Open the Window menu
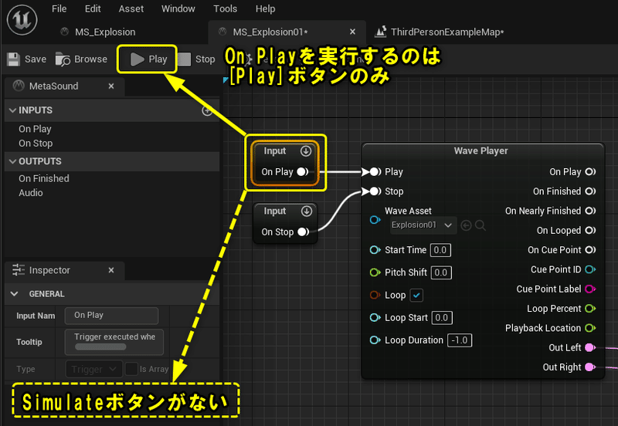The width and height of the screenshot is (618, 426). (x=178, y=8)
